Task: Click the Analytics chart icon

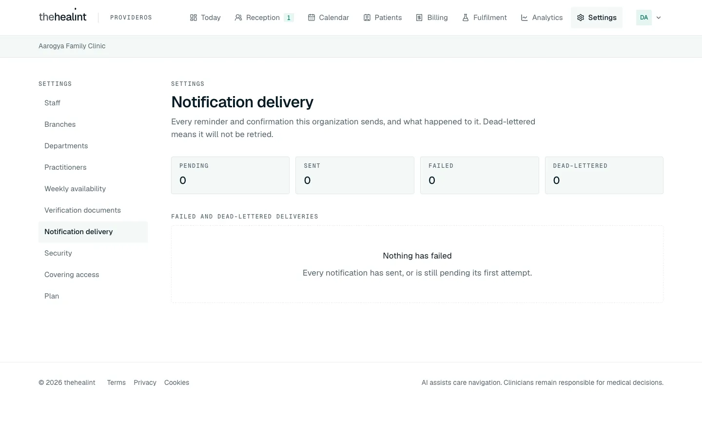Action: click(525, 18)
